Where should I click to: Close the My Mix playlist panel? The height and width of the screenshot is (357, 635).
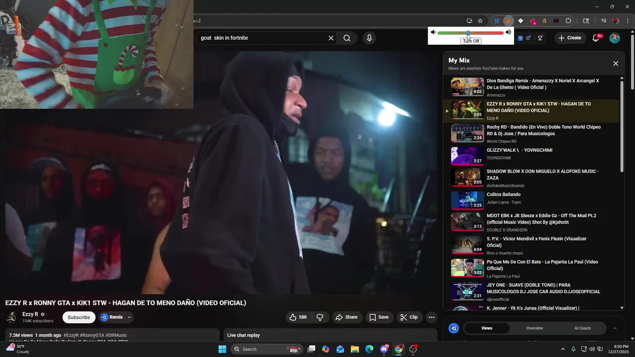[616, 63]
